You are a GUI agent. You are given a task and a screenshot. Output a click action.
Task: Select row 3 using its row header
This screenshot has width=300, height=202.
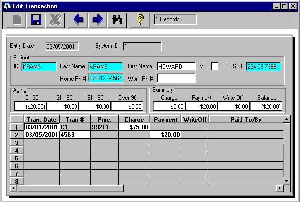pyautogui.click(x=17, y=143)
